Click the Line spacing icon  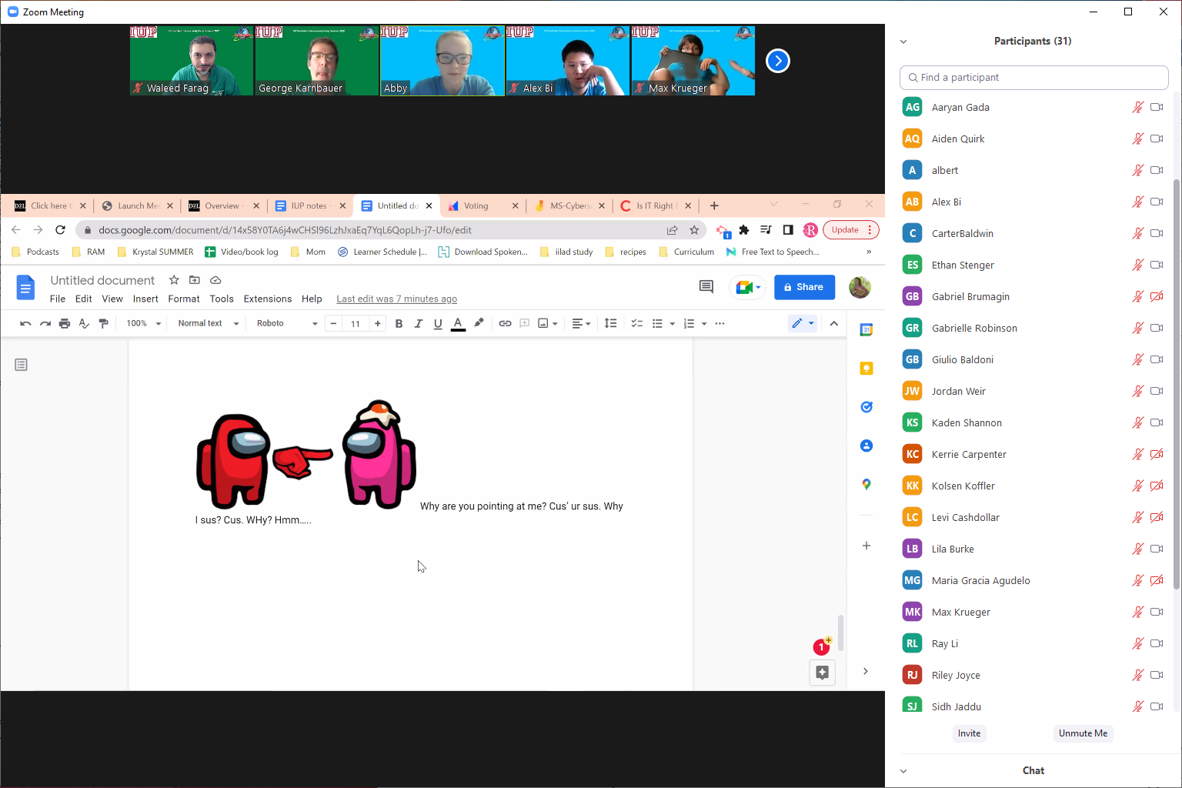[611, 324]
